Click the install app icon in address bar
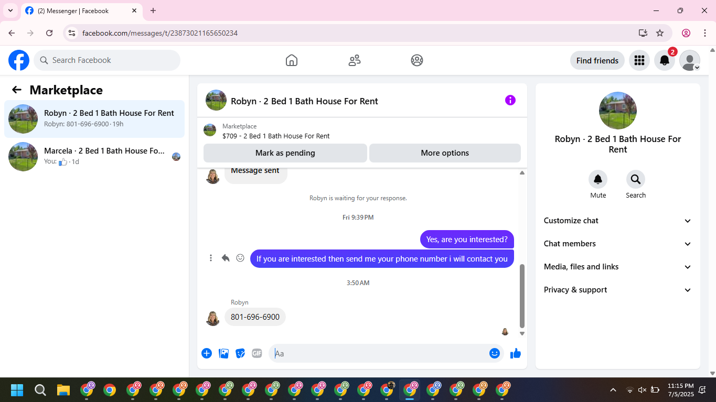Viewport: 716px width, 402px height. click(x=643, y=33)
